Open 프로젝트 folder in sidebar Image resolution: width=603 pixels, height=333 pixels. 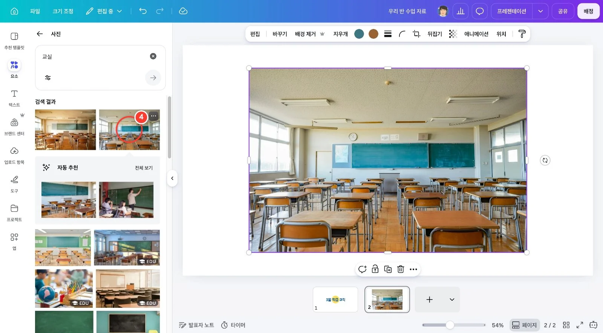14,213
